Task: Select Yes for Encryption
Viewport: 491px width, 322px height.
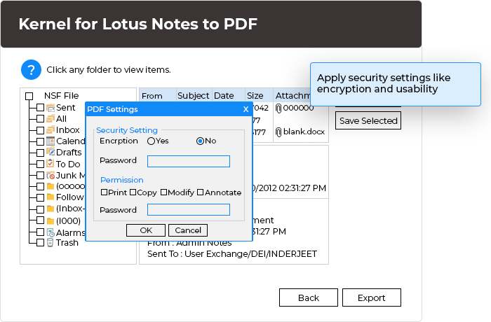Action: (151, 141)
